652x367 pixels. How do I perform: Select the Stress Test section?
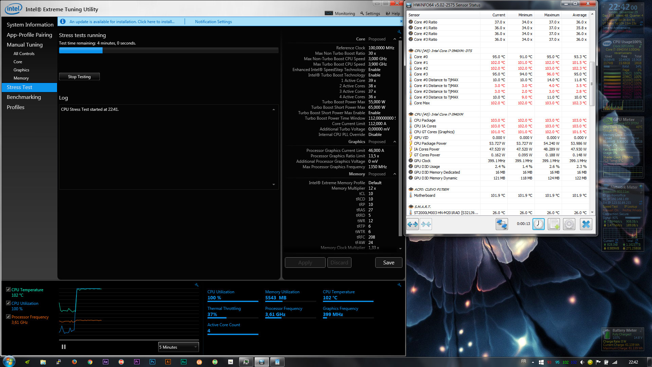click(x=29, y=87)
